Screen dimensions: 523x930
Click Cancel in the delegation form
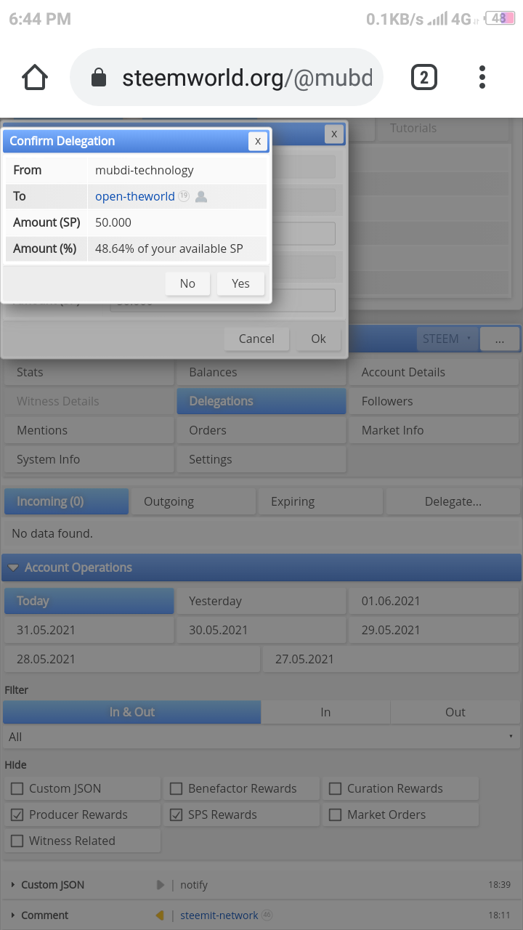[x=256, y=339]
